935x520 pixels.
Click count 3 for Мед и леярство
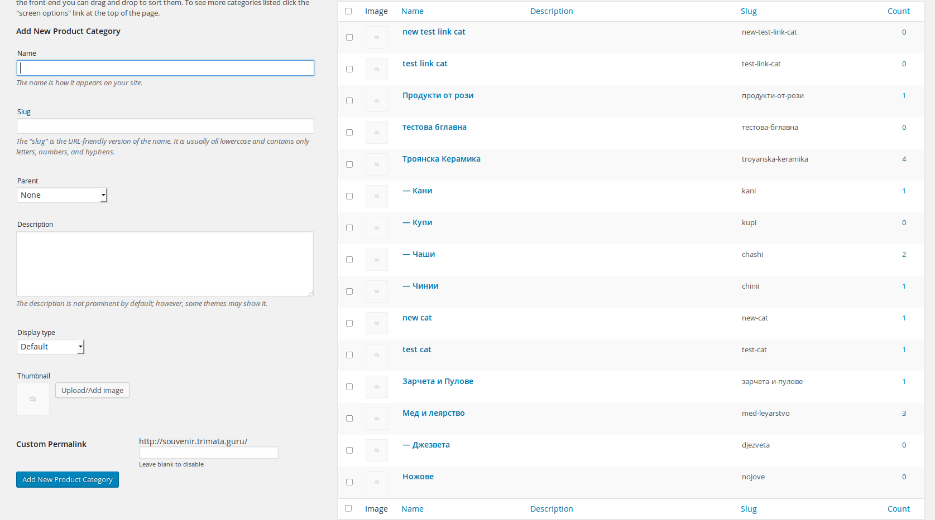(x=904, y=413)
